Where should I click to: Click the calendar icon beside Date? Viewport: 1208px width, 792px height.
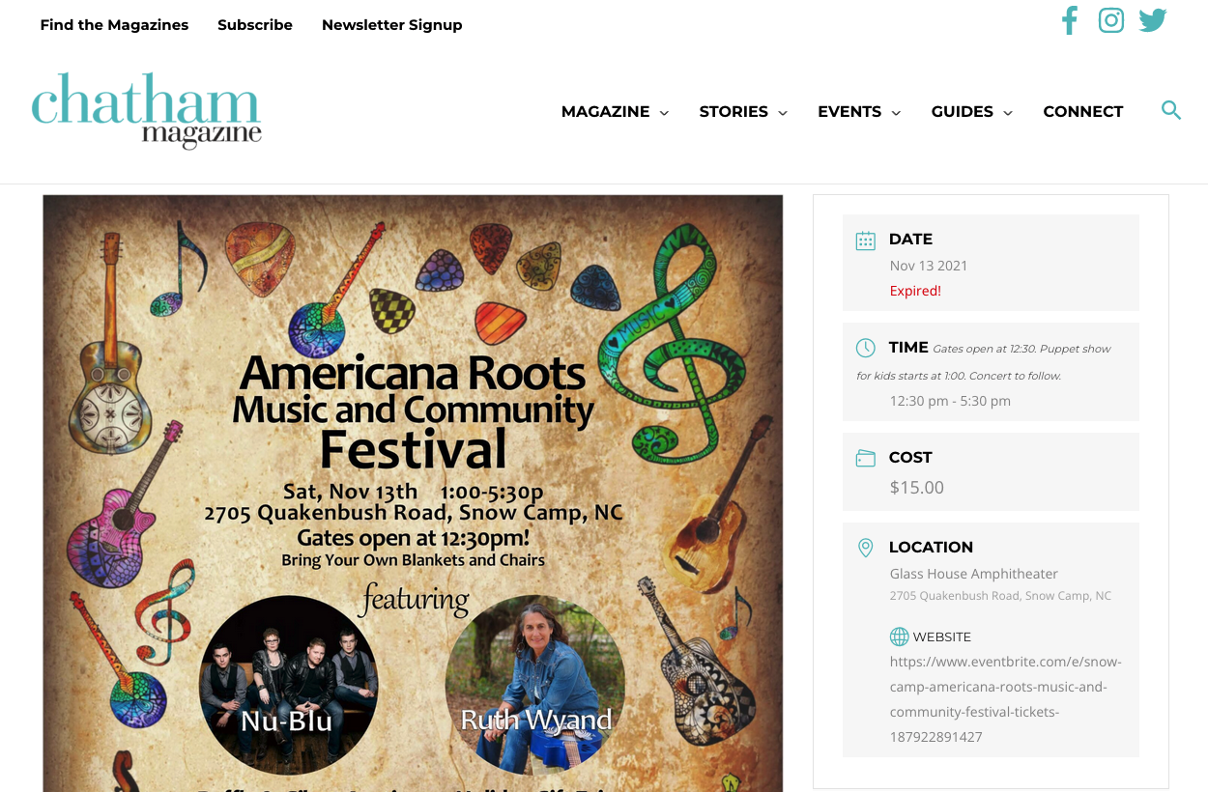coord(866,240)
